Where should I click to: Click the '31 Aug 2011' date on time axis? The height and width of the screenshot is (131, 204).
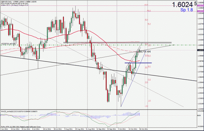pyautogui.click(x=90, y=129)
